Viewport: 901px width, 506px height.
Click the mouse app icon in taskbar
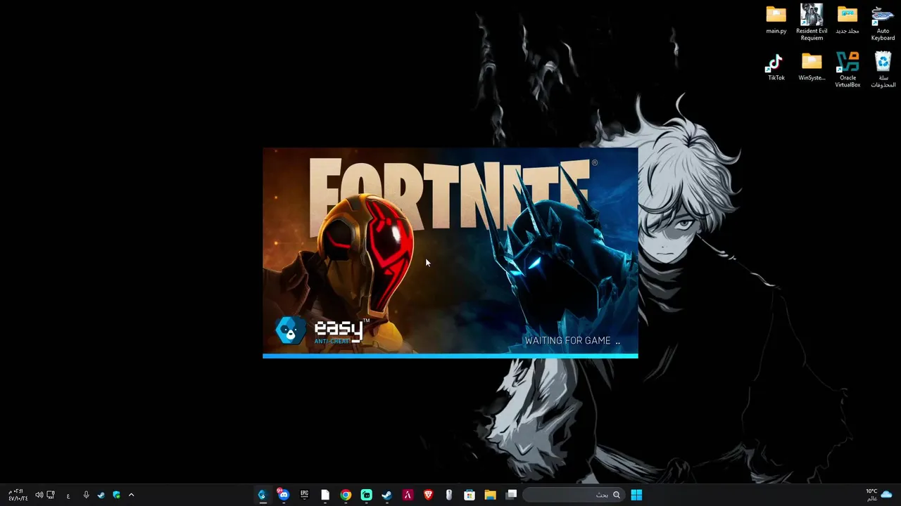tap(449, 495)
